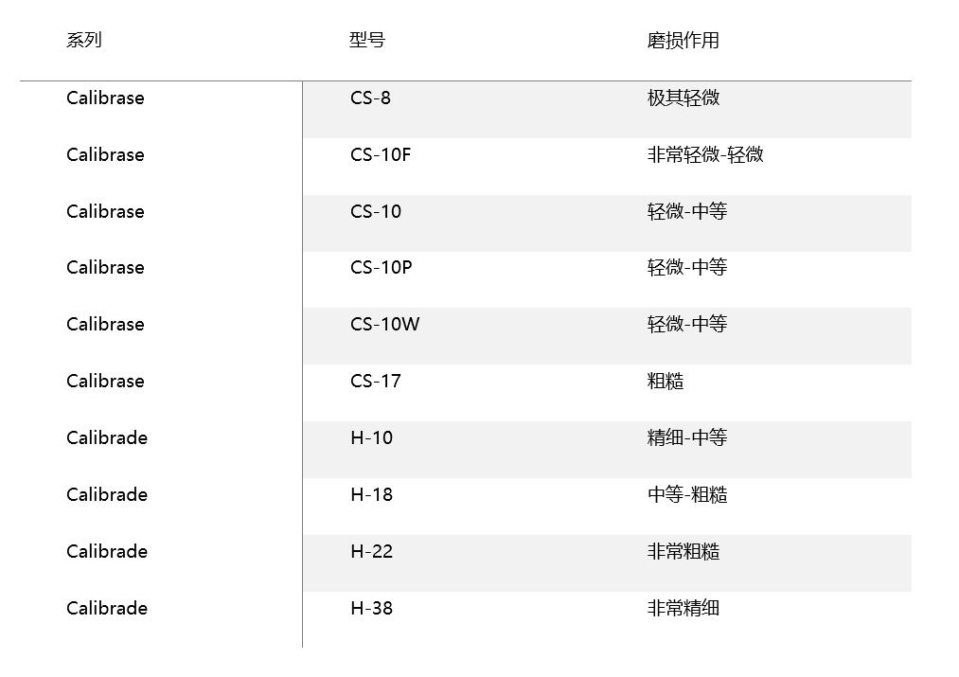Screen dimensions: 959x677
Task: Click the 非常精细 abrasion text
Action: [684, 609]
